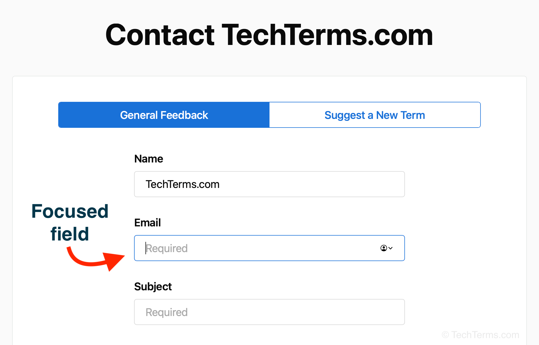Image resolution: width=539 pixels, height=345 pixels.
Task: Click the Name field label
Action: point(149,159)
